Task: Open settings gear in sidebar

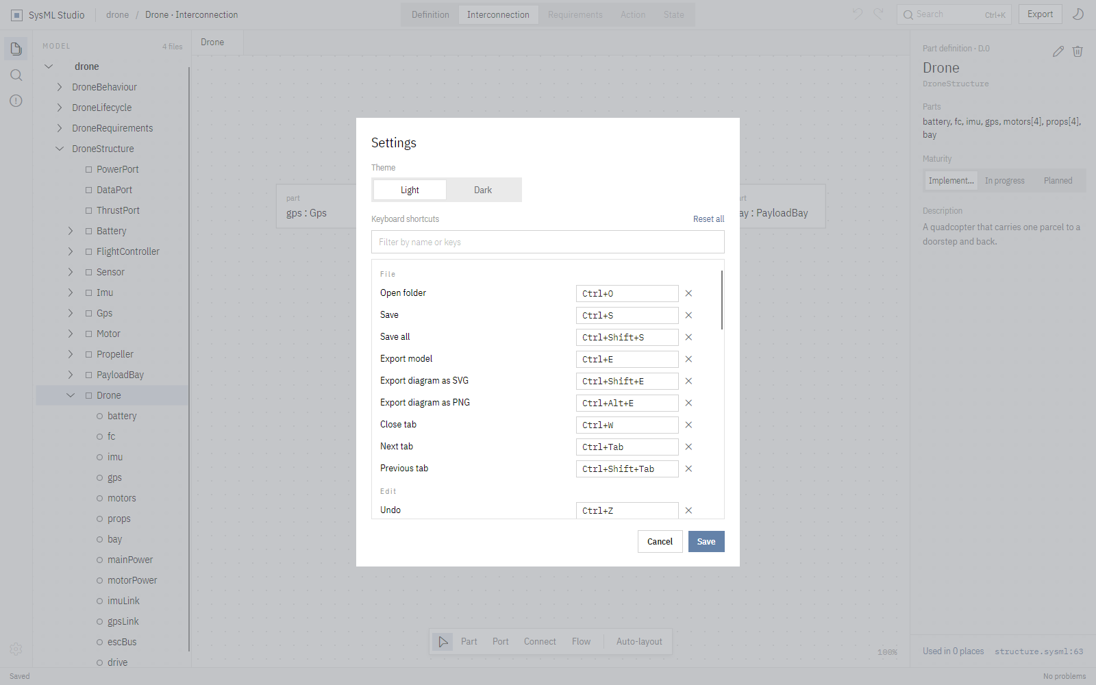Action: pos(16,649)
